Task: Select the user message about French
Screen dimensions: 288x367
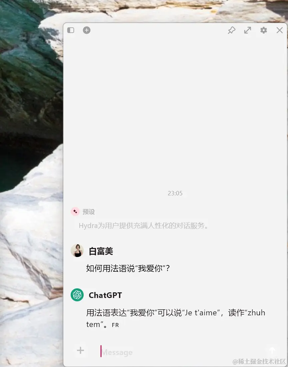Action: pyautogui.click(x=128, y=268)
